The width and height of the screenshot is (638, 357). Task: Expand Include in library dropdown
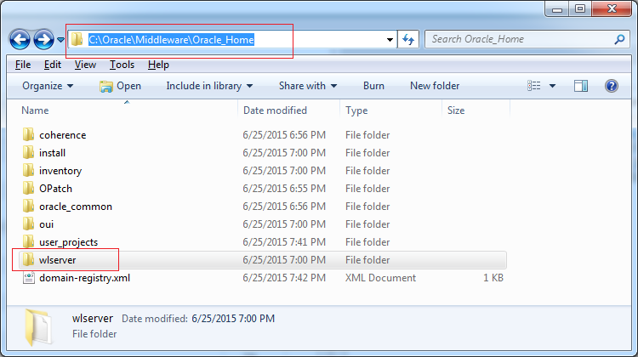coord(209,86)
